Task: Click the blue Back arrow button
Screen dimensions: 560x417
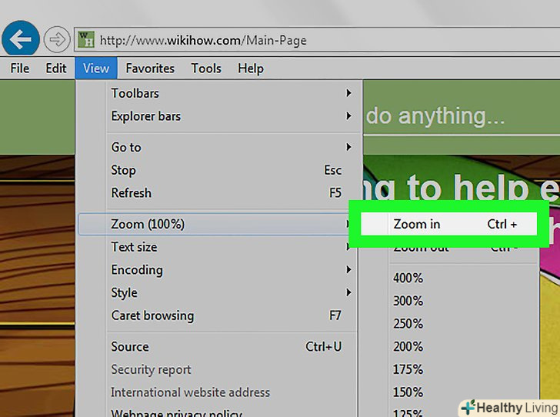Action: 21,38
